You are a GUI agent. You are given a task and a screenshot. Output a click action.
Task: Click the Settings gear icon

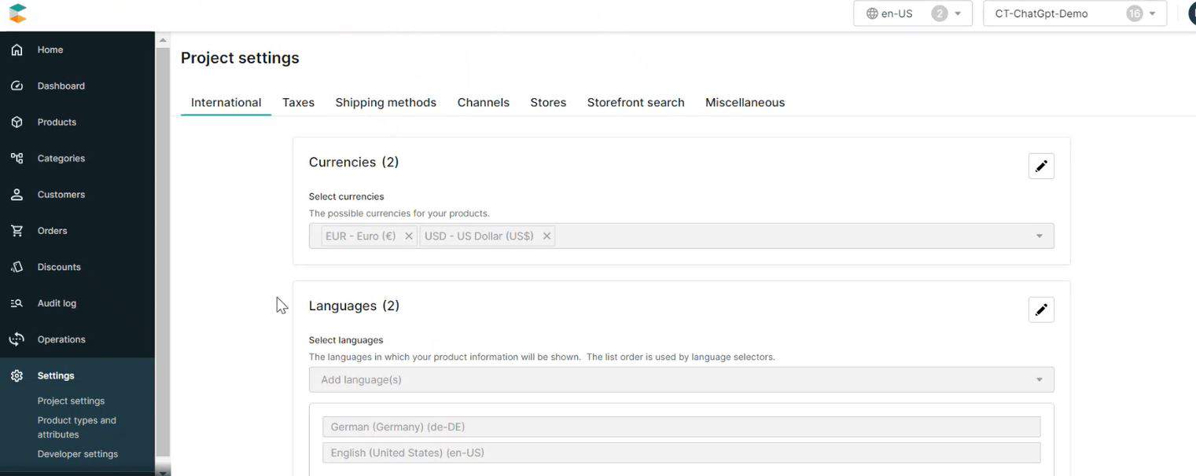[17, 375]
